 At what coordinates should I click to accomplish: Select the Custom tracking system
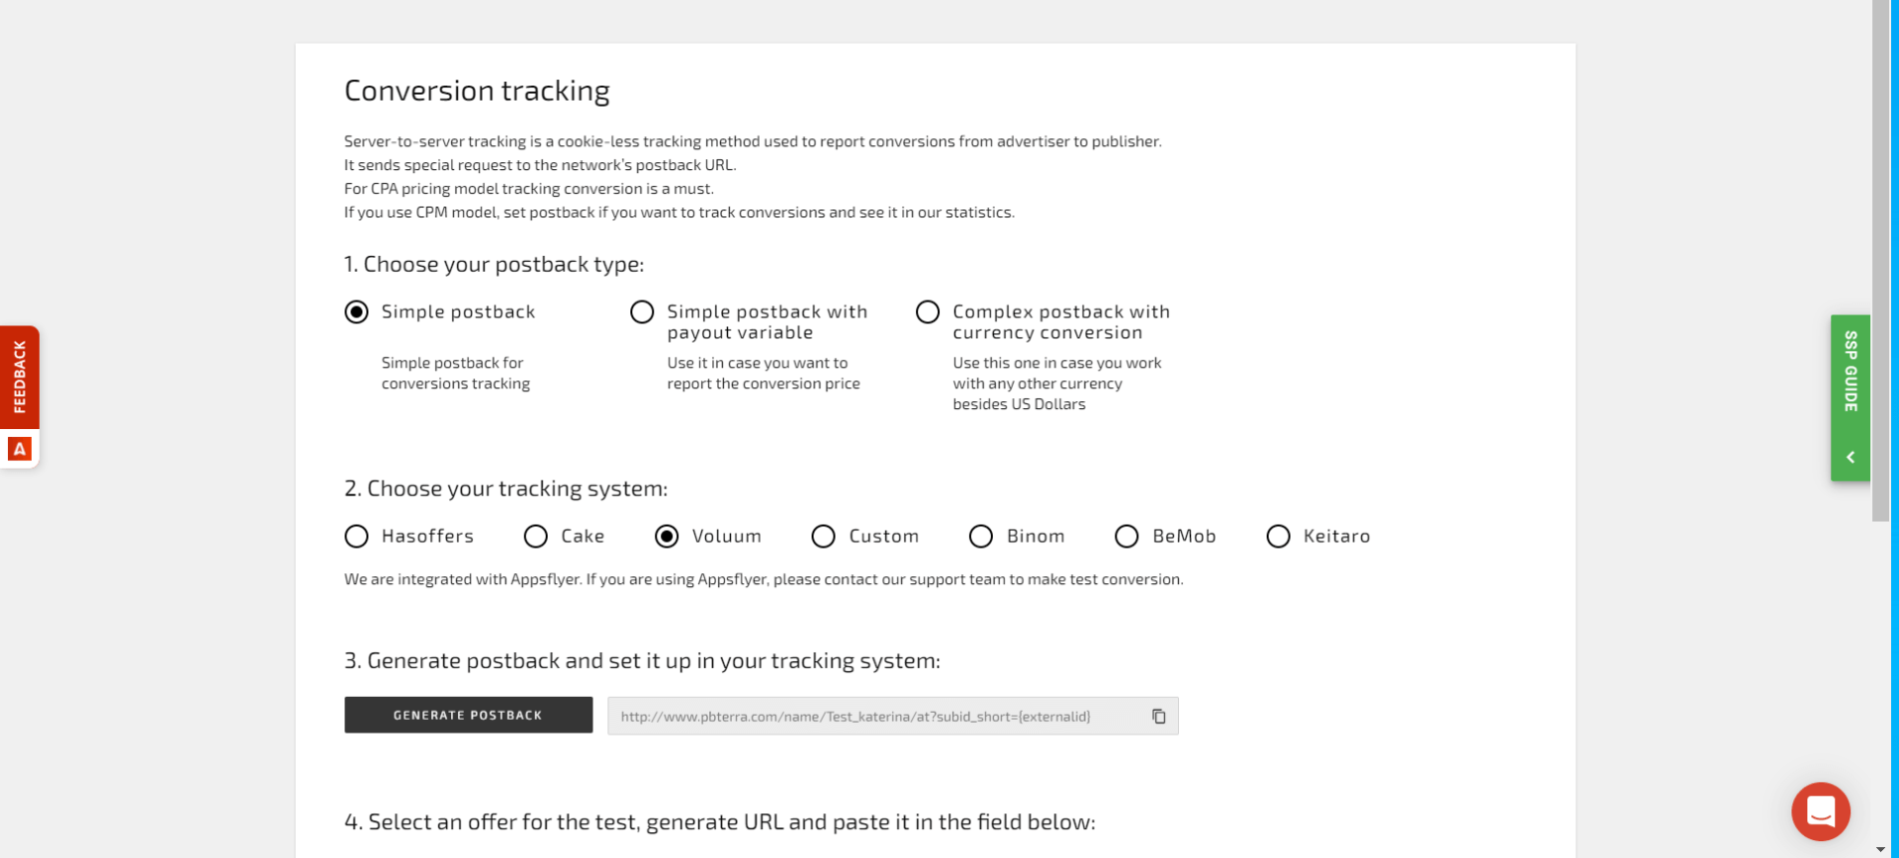click(823, 536)
